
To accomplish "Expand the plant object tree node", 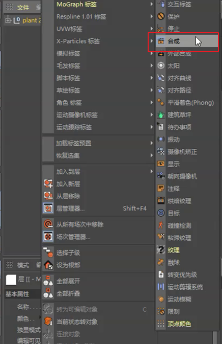I will coord(8,20).
